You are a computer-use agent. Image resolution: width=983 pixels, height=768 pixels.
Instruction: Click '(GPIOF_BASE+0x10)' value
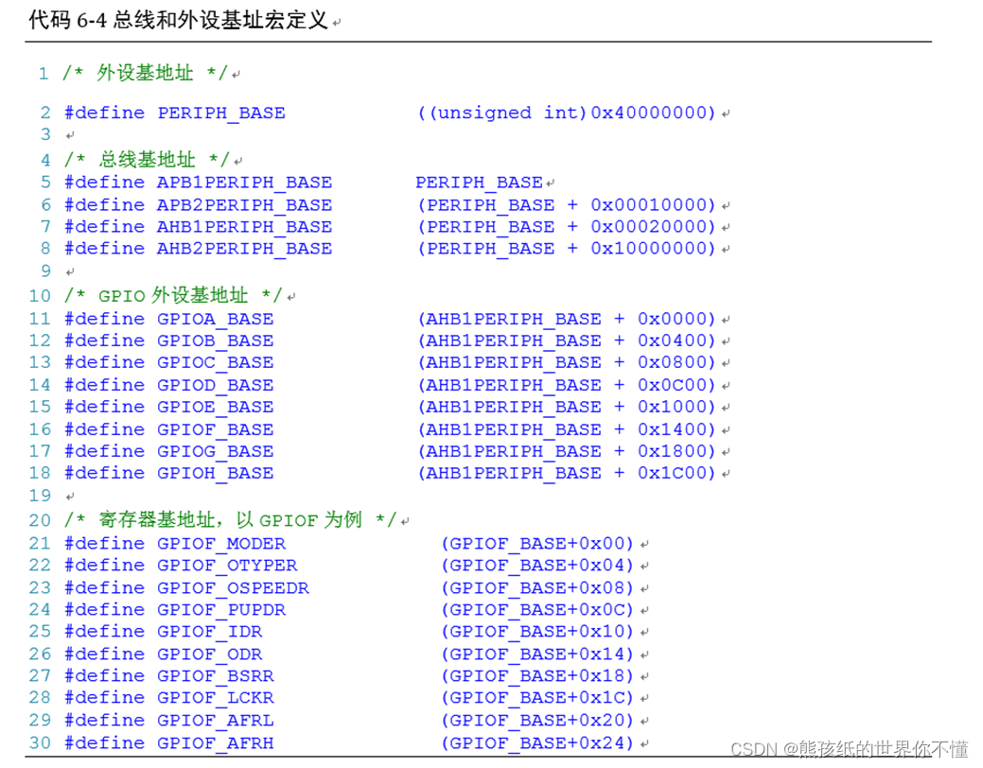[537, 632]
